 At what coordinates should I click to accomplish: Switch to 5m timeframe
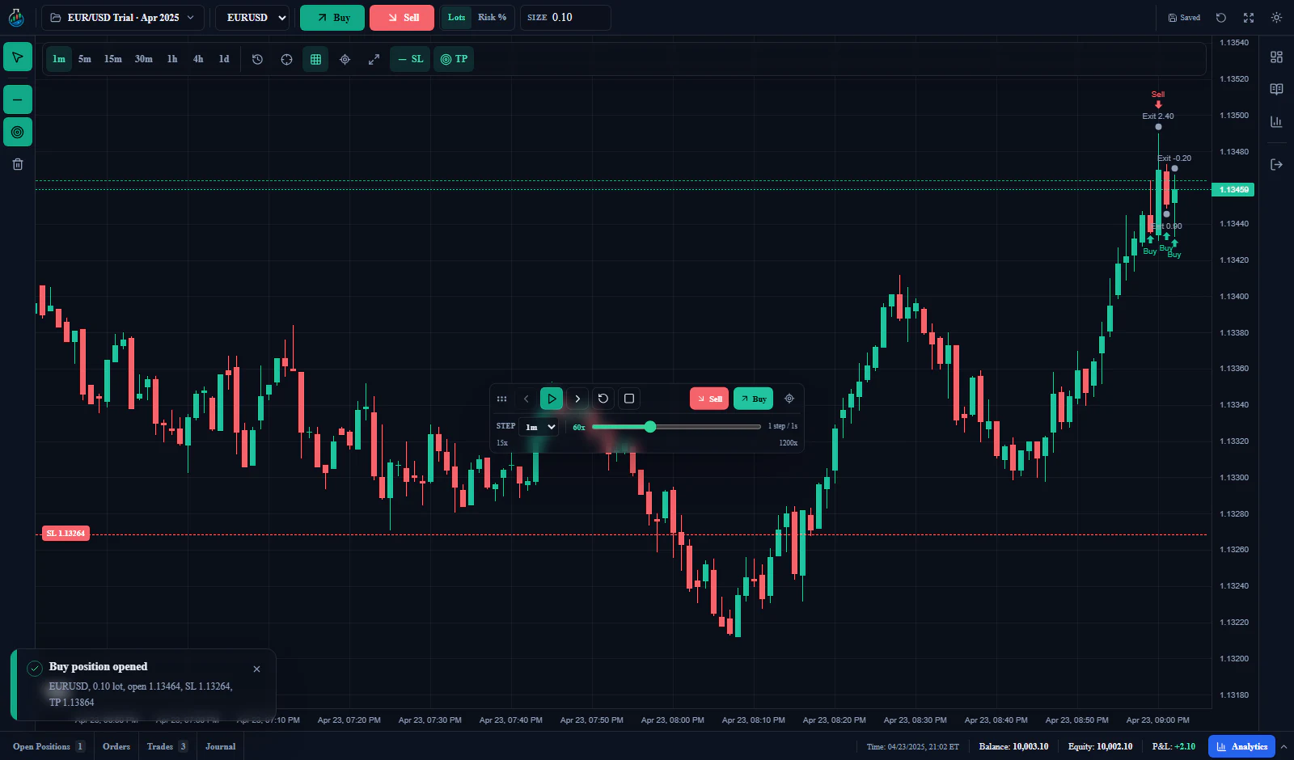[85, 59]
